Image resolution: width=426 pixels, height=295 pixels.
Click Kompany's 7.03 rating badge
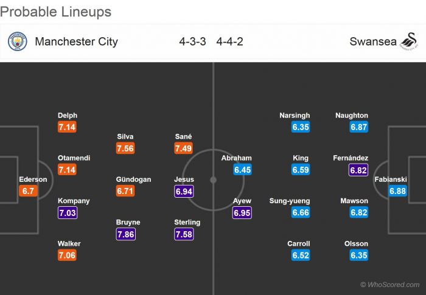[x=67, y=213]
